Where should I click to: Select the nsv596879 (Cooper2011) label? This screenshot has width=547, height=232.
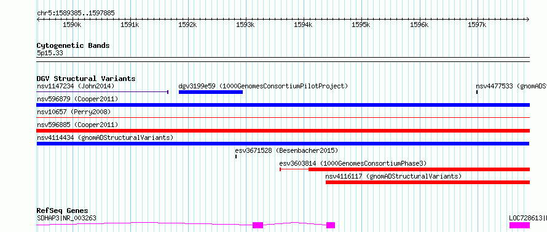click(x=77, y=99)
